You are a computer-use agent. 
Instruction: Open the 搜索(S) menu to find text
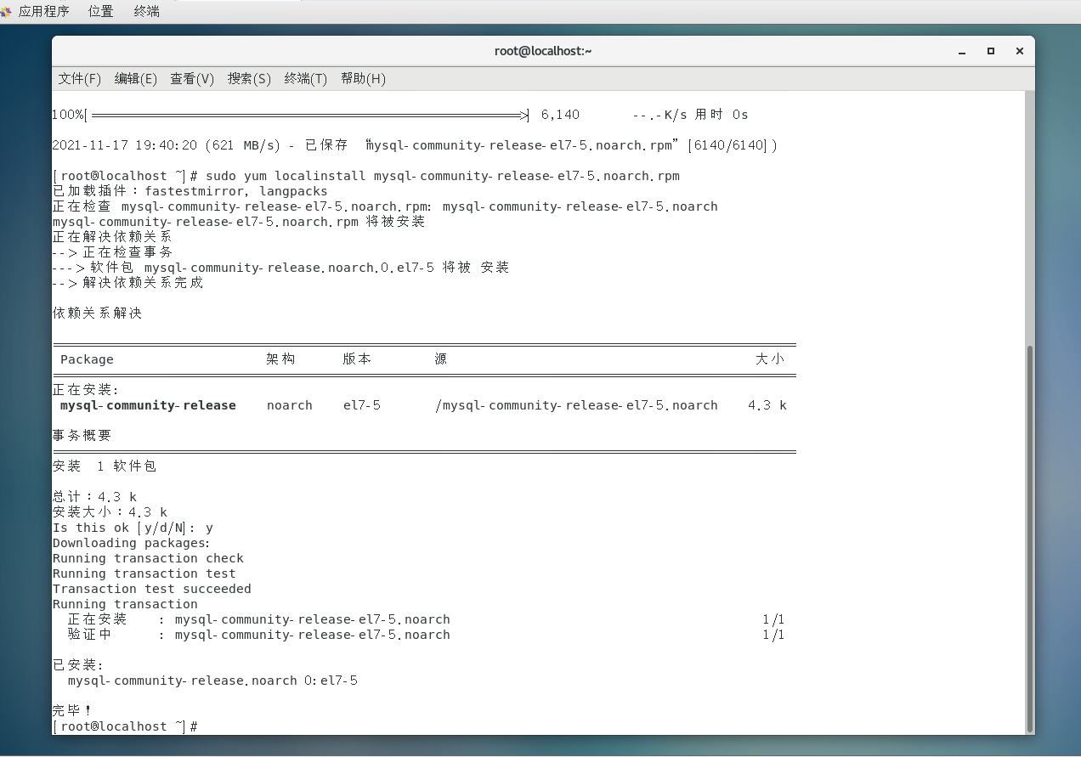tap(248, 78)
